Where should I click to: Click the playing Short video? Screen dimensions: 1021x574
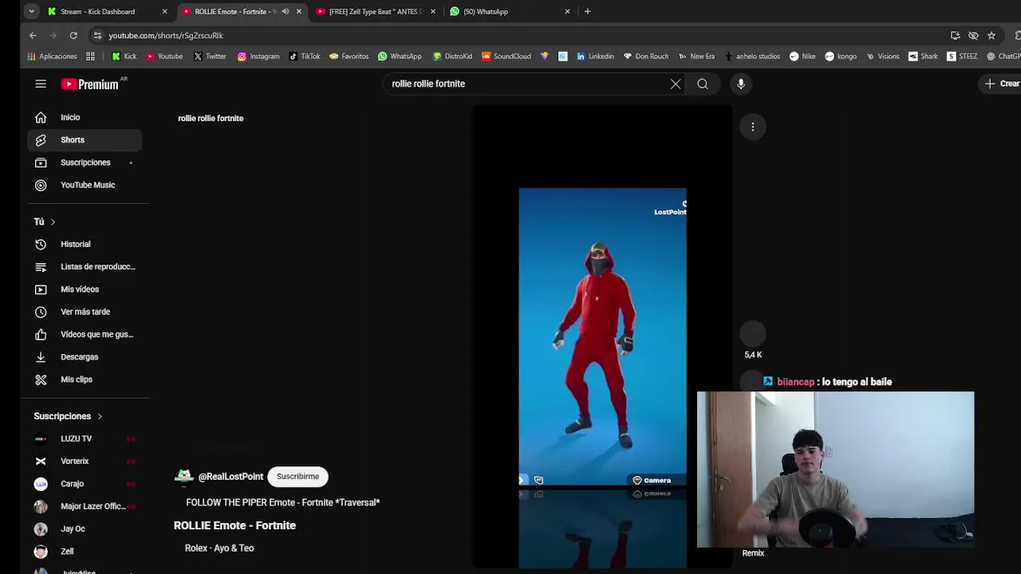[x=602, y=336]
